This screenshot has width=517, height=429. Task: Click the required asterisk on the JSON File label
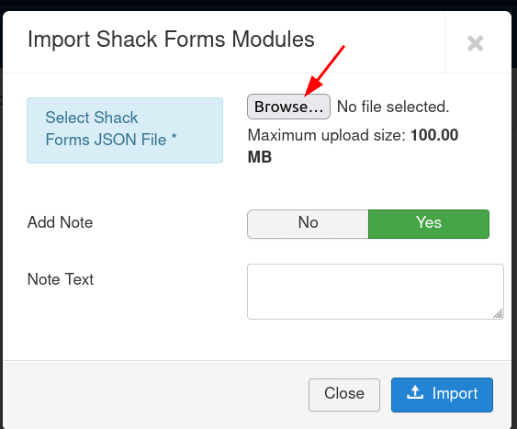click(174, 137)
